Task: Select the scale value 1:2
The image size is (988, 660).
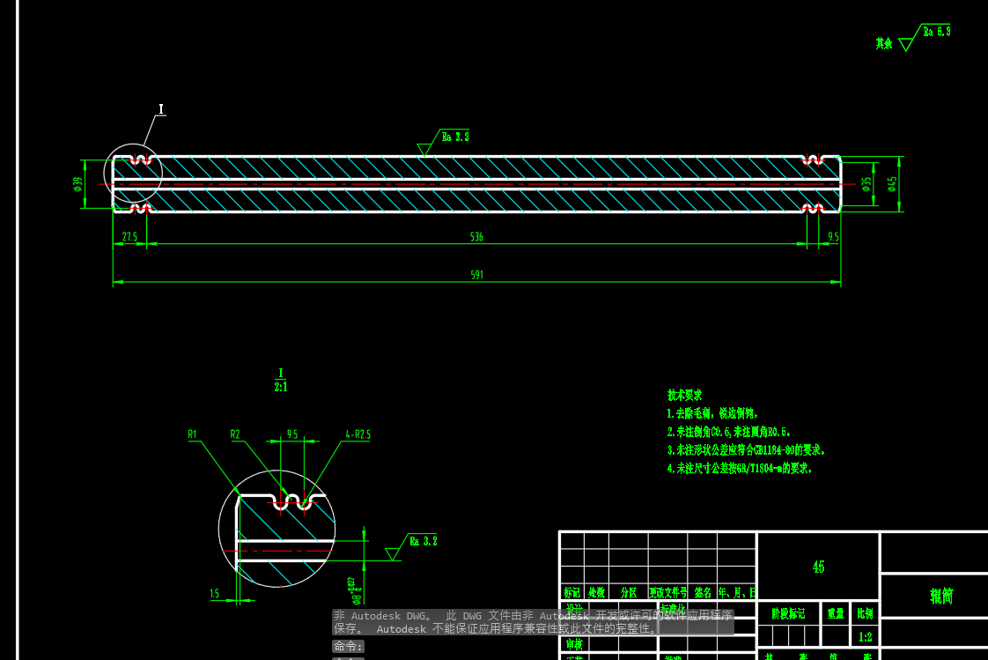Action: pos(865,637)
